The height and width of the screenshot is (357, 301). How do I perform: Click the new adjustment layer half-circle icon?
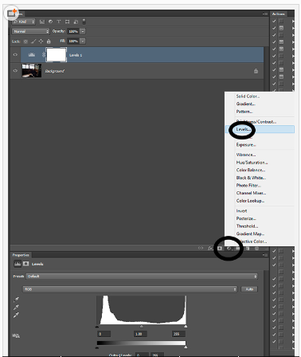click(x=229, y=248)
